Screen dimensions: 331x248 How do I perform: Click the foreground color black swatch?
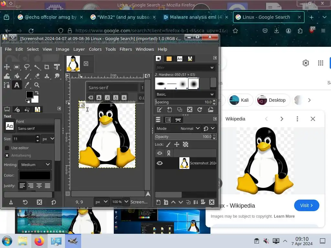point(29,95)
